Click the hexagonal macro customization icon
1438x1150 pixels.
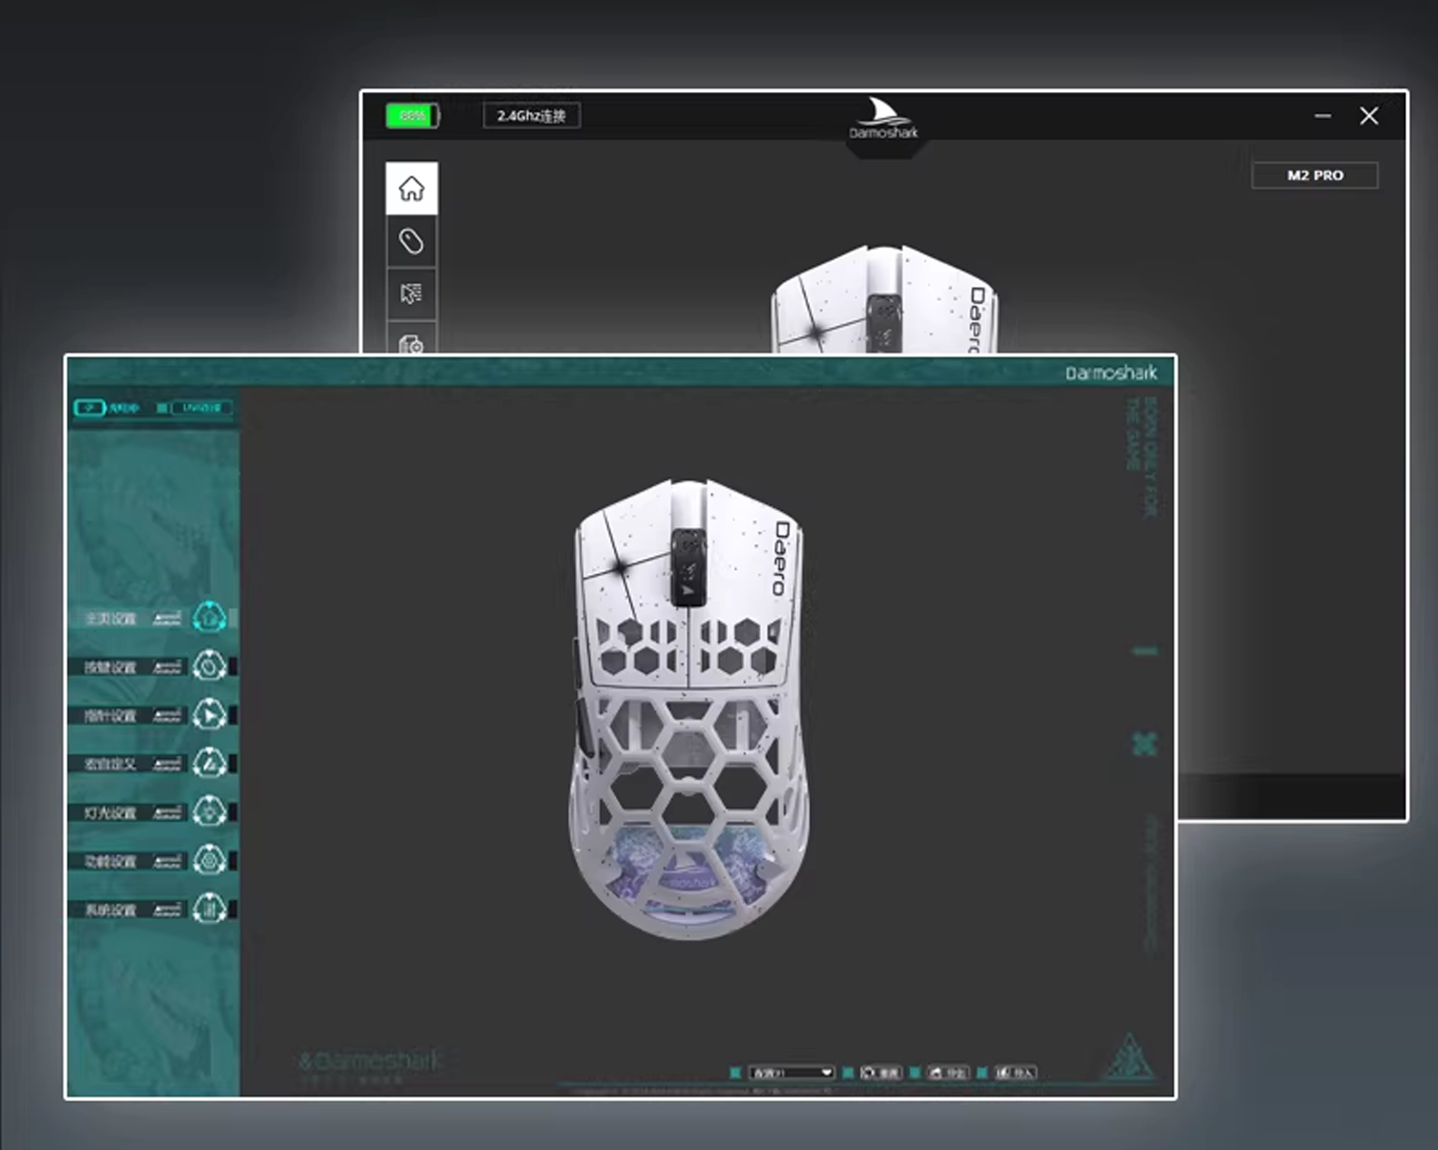pos(209,764)
